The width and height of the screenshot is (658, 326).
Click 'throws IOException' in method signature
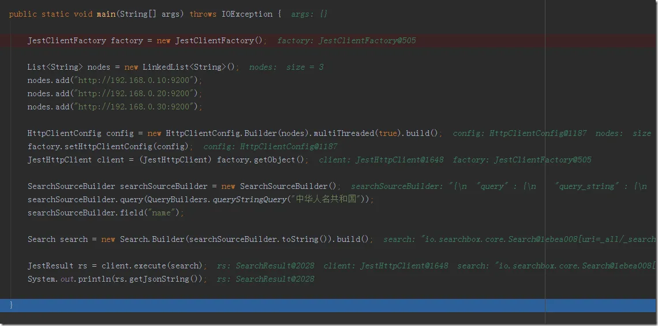[231, 14]
